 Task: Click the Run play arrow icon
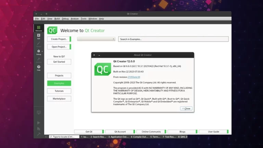tap(39, 123)
